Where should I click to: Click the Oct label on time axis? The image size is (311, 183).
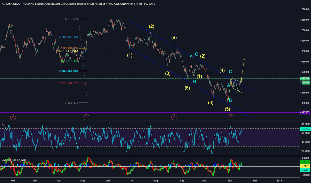tap(204, 181)
